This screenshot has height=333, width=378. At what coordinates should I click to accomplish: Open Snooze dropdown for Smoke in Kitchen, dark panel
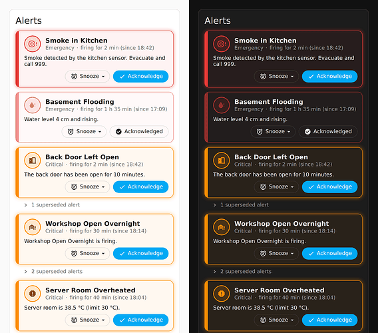[276, 76]
